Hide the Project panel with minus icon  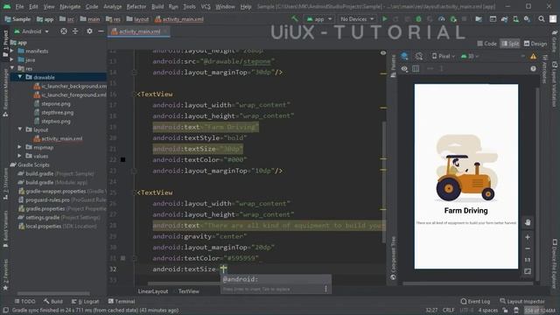click(x=101, y=31)
